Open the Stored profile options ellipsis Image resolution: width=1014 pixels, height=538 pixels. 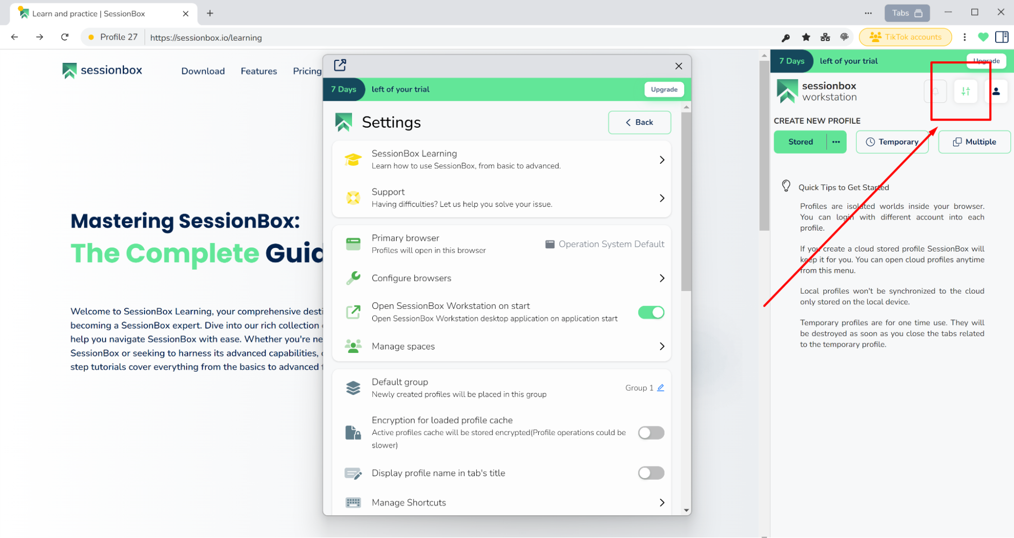pos(836,142)
